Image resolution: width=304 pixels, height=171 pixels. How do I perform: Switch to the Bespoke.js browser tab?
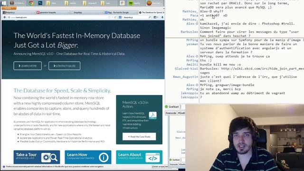point(19,12)
